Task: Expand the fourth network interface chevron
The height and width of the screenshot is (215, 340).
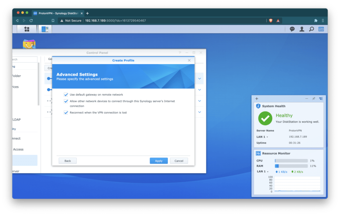Action: (200, 112)
